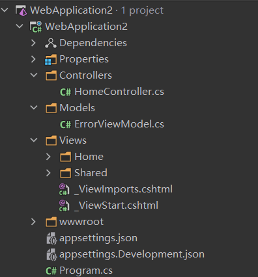
Task: Collapse the WebApplication2 solution root
Action: [5, 10]
